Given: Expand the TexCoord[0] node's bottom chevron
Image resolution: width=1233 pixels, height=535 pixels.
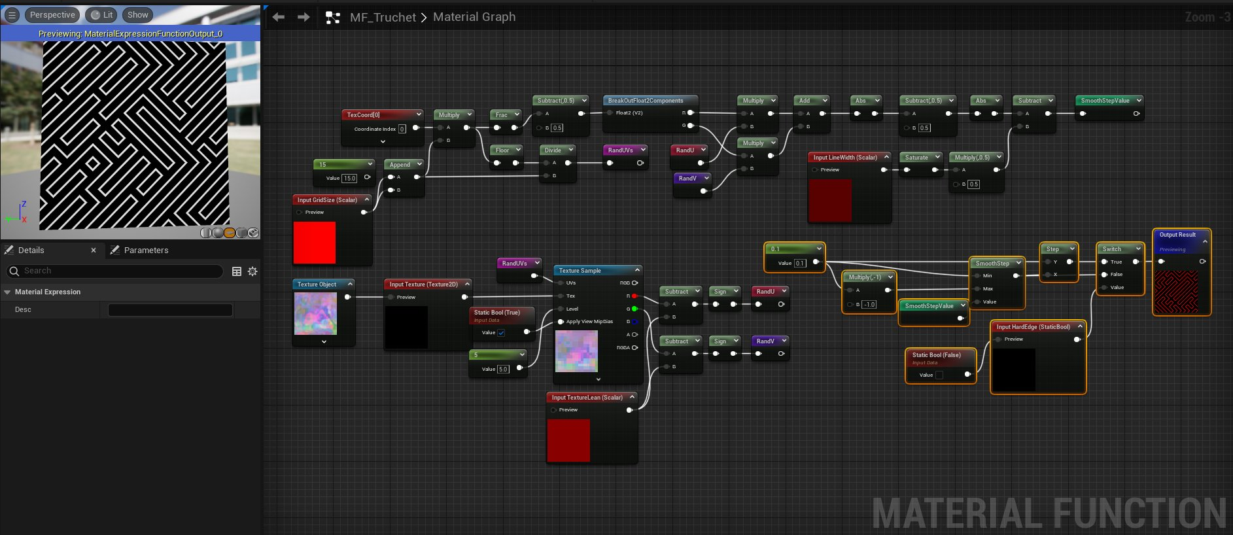Looking at the screenshot, I should click(x=383, y=141).
